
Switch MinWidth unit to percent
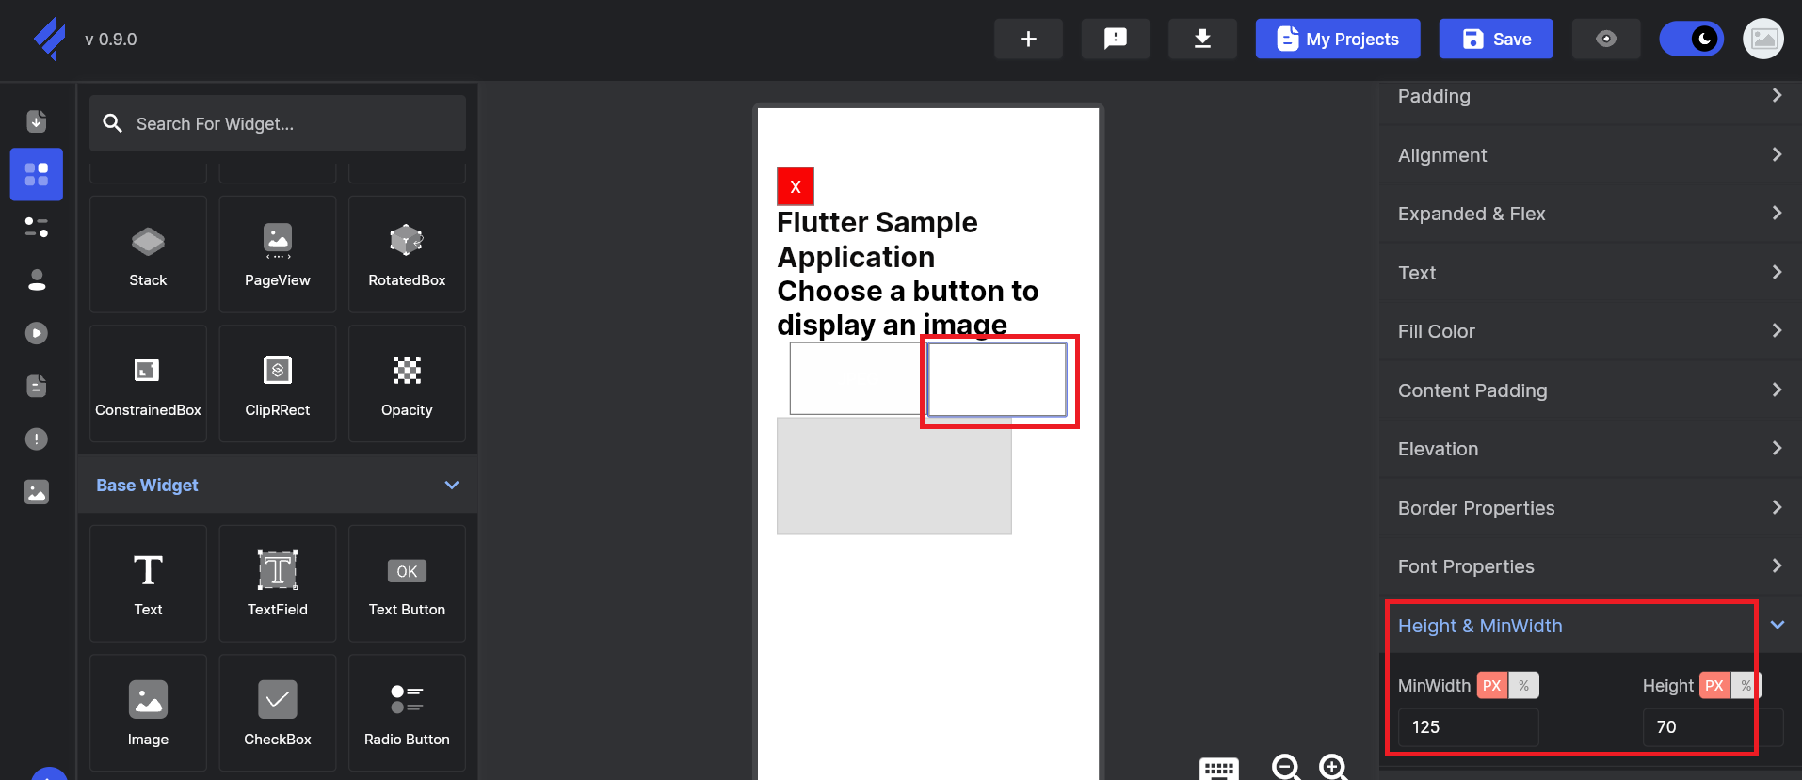pos(1523,685)
